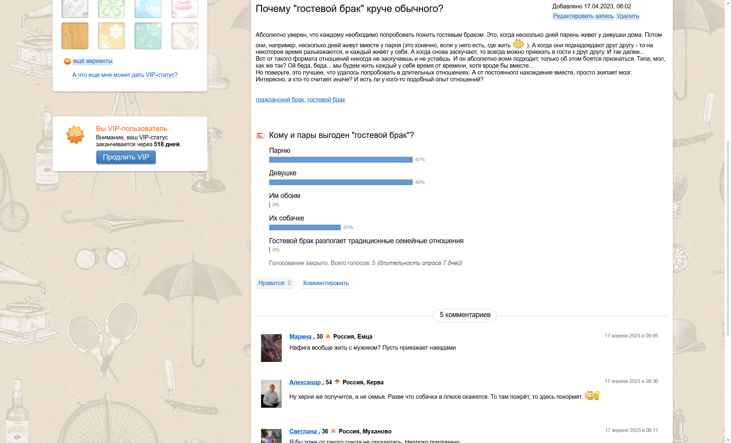The image size is (731, 443).
Task: Open Марина's avatar thumbnail
Action: coord(271,348)
